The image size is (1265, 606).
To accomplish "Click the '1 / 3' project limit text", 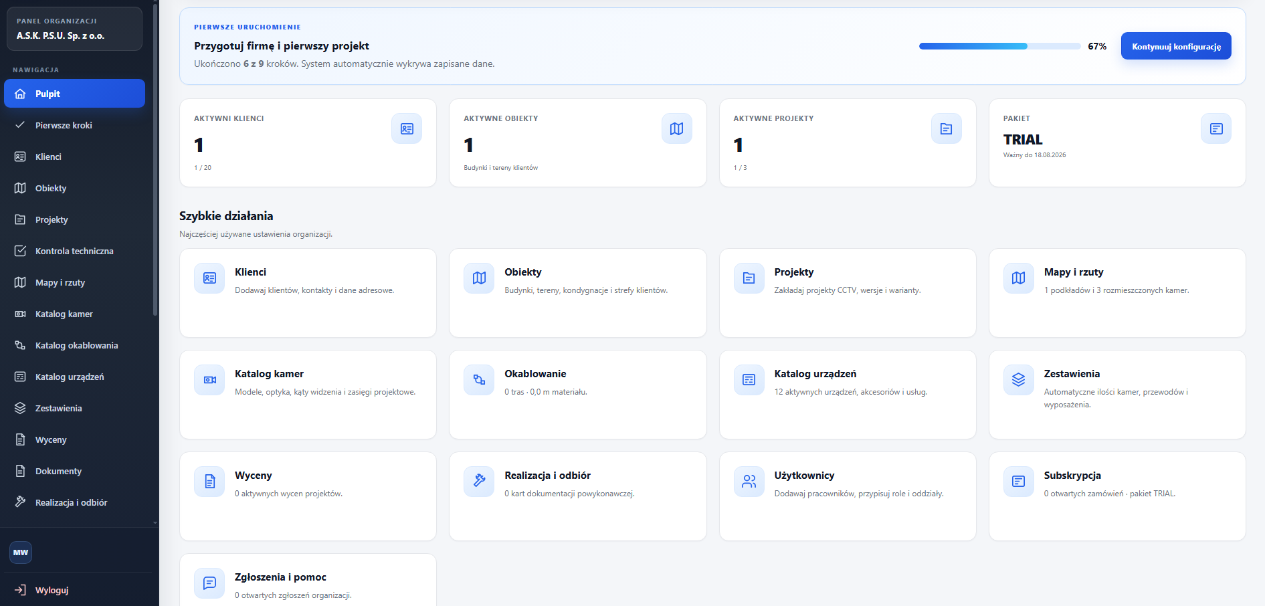I will (x=741, y=168).
